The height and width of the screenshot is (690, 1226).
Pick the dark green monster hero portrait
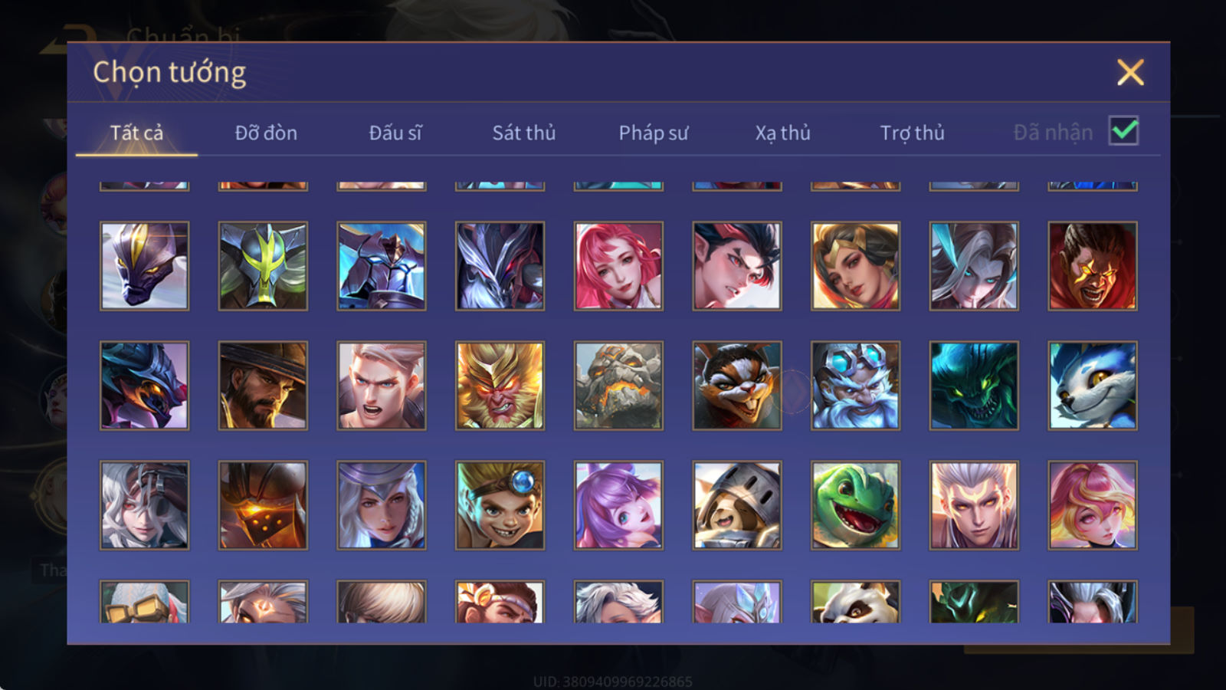coord(974,386)
